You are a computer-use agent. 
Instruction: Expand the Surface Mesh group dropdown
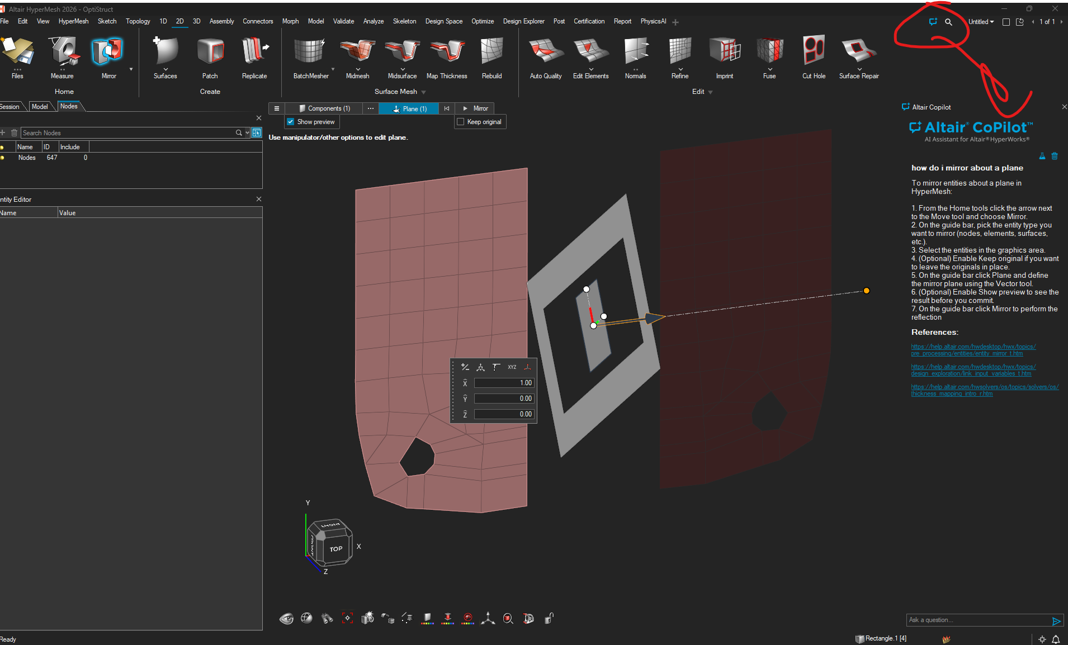click(424, 92)
